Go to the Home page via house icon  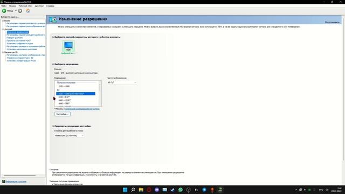click(x=28, y=11)
